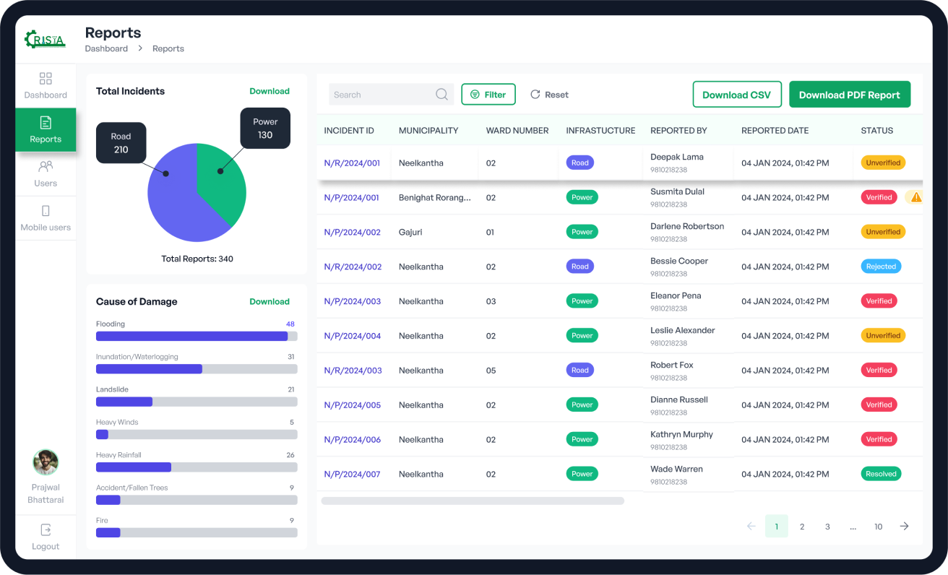948x575 pixels.
Task: Click the Logout exit icon
Action: (x=46, y=529)
